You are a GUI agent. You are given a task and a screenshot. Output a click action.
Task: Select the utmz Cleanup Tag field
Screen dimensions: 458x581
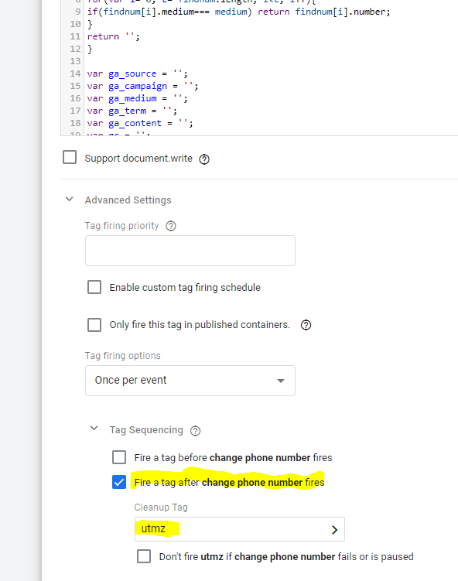click(x=239, y=529)
